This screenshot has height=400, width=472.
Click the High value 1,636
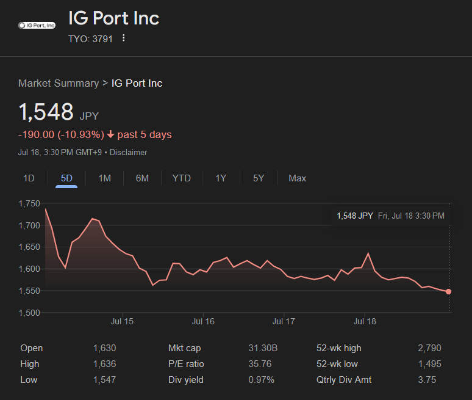(x=104, y=364)
